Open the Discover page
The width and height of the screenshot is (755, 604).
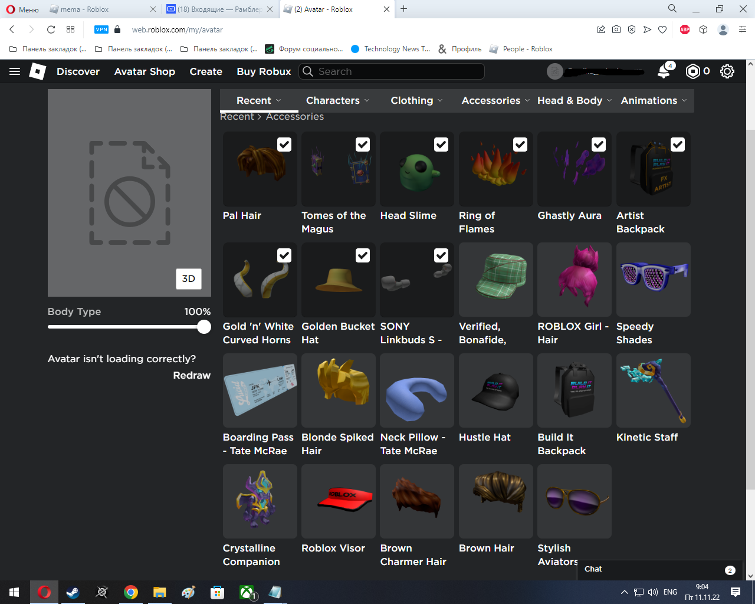coord(78,71)
